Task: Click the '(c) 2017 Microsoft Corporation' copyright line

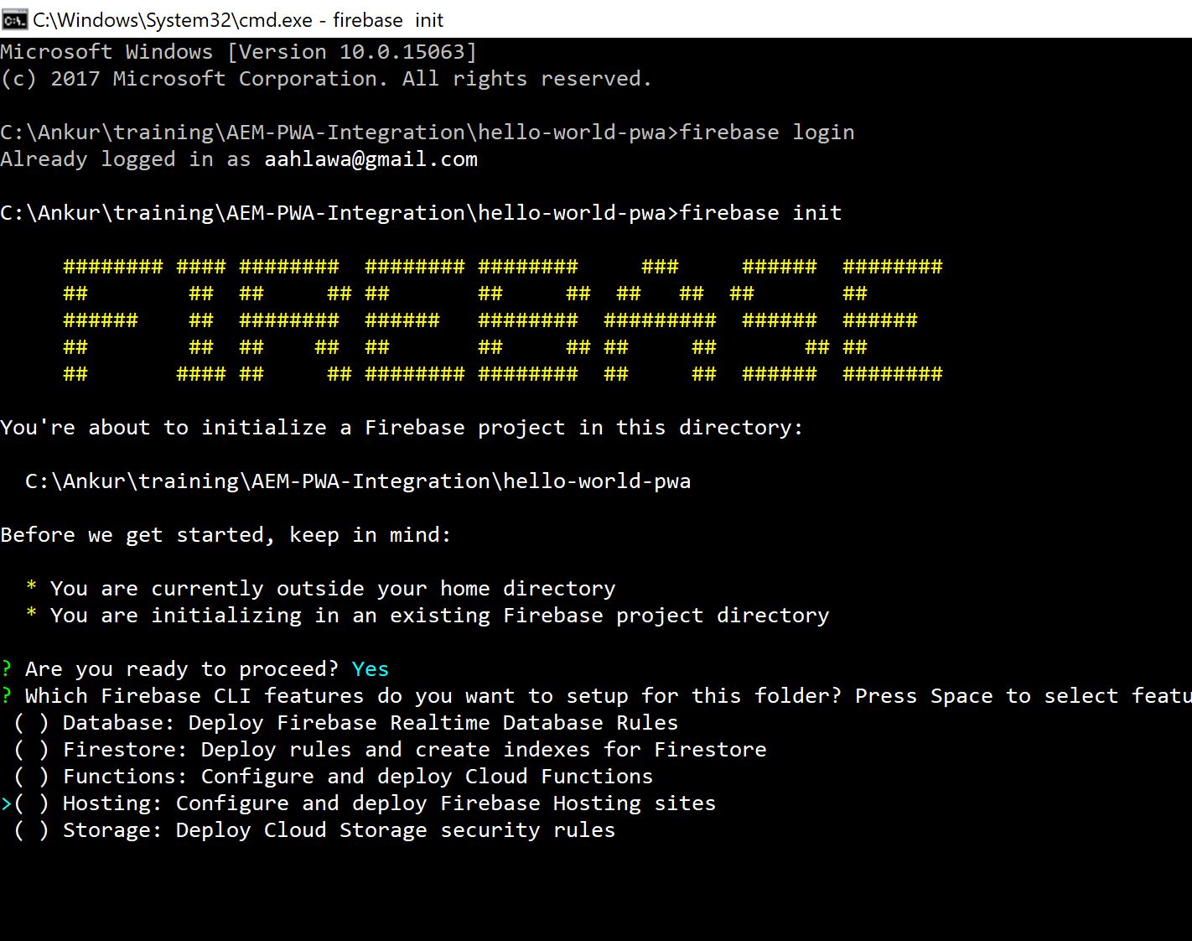Action: click(x=326, y=79)
